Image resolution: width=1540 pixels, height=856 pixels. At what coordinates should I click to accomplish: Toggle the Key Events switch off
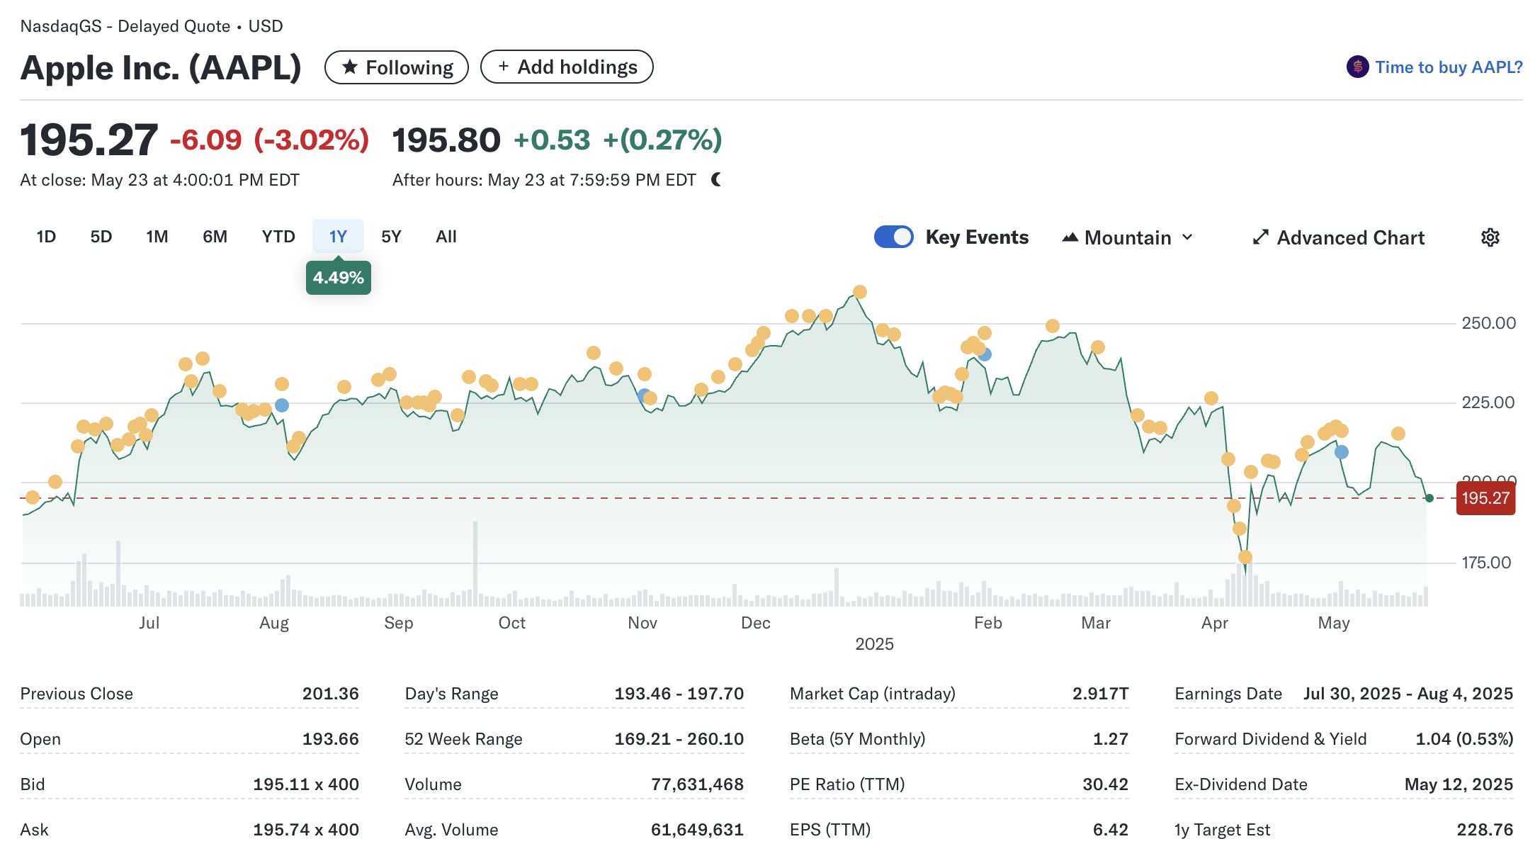point(894,237)
